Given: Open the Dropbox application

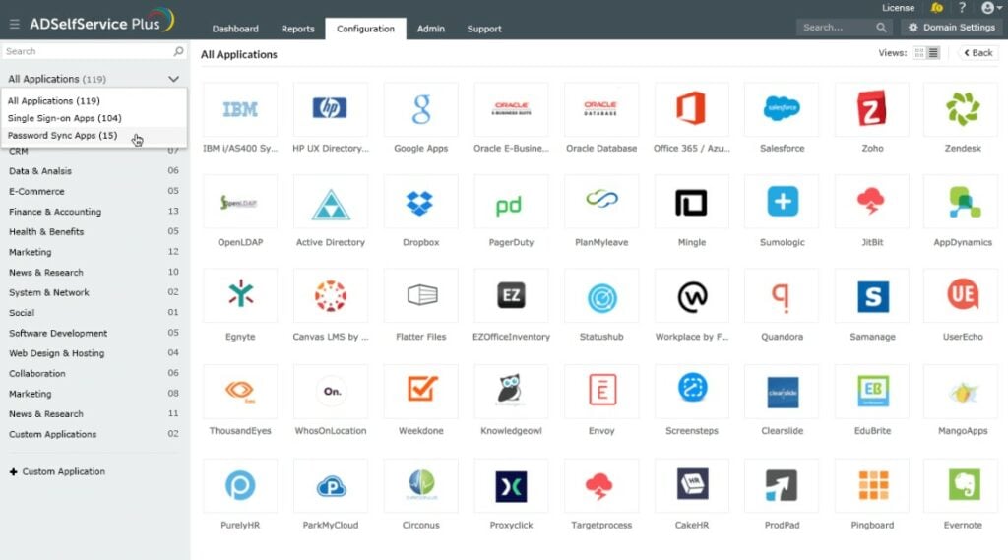Looking at the screenshot, I should point(421,203).
